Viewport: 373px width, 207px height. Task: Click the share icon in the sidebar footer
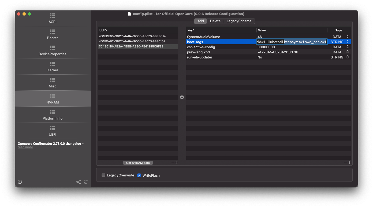pos(79,182)
